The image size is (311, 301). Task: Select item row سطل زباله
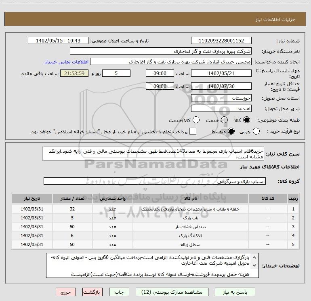click(x=155, y=244)
